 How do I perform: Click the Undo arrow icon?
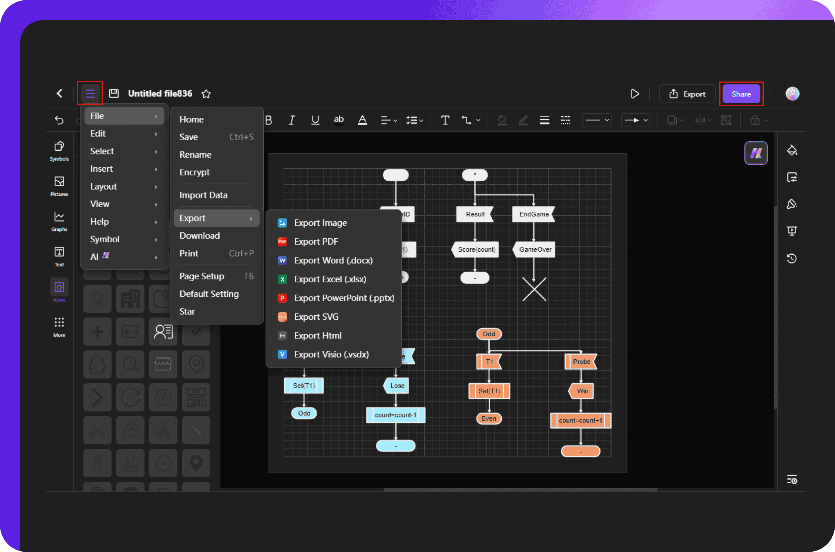pyautogui.click(x=59, y=120)
